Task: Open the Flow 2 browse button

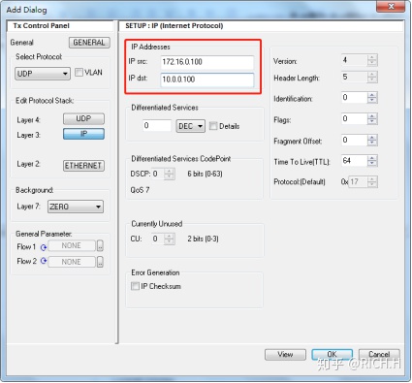Action: pyautogui.click(x=100, y=262)
